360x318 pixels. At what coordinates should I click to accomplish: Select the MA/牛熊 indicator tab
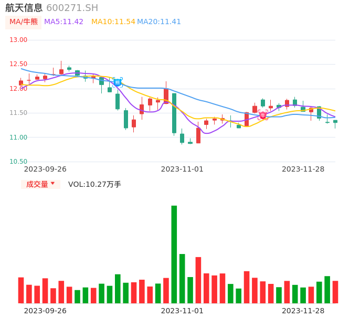tap(23, 22)
